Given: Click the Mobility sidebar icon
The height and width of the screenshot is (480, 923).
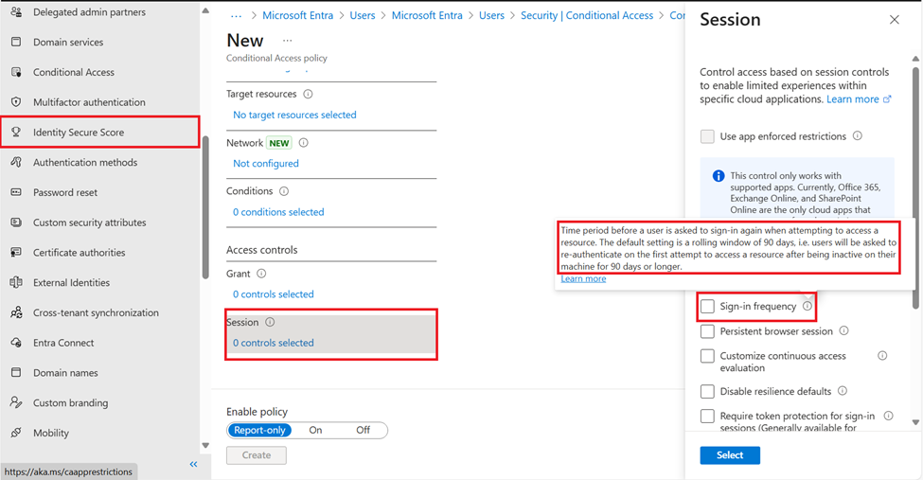Looking at the screenshot, I should click(16, 433).
